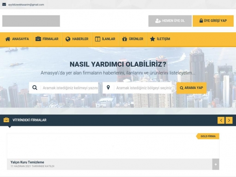Image resolution: width=236 pixels, height=177 pixels.
Task: Click the envelope mail icon in top bar
Action: click(4, 4)
